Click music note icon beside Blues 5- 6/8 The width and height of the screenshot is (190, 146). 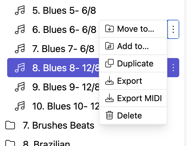20,11
